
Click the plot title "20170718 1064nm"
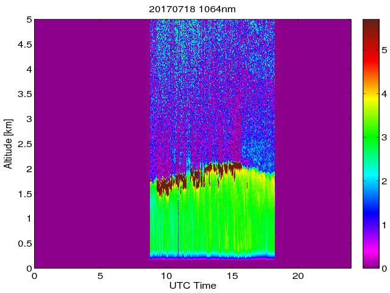pos(193,9)
